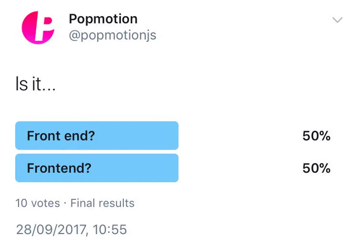Open the Popmotion profile avatar

(x=38, y=27)
